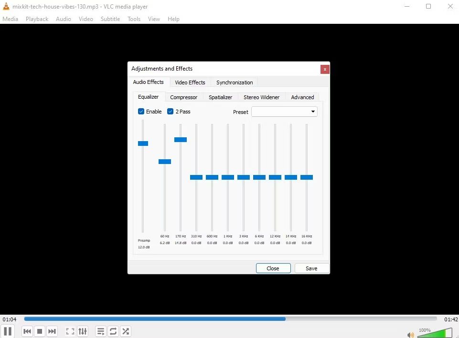
Task: Open the Video Effects tab
Action: click(x=190, y=82)
